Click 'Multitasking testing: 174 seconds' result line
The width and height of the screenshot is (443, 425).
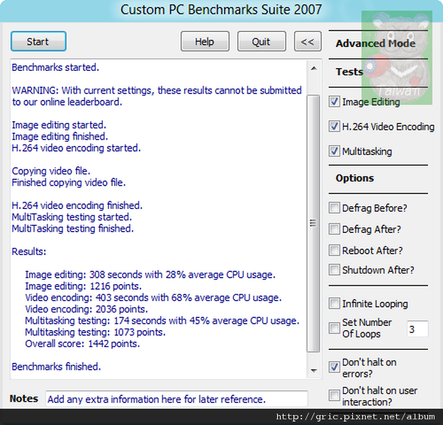(162, 320)
